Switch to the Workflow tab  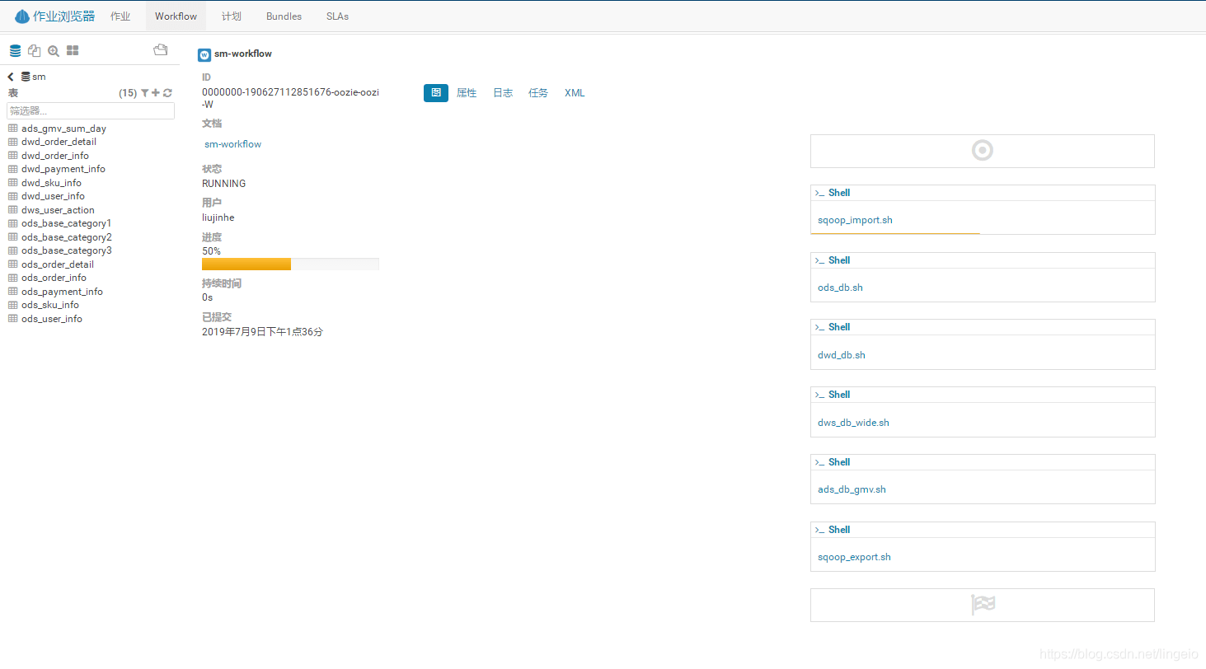(x=176, y=16)
